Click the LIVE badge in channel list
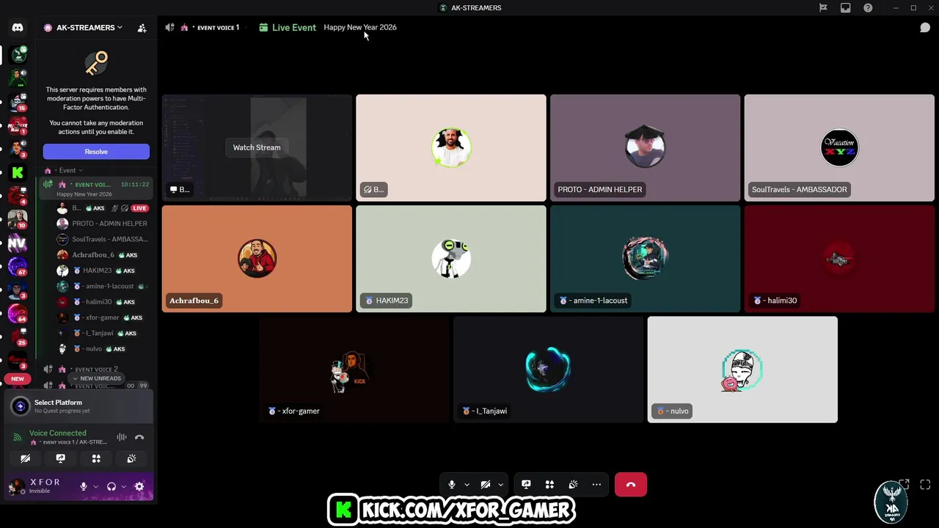The height and width of the screenshot is (528, 939). [139, 208]
